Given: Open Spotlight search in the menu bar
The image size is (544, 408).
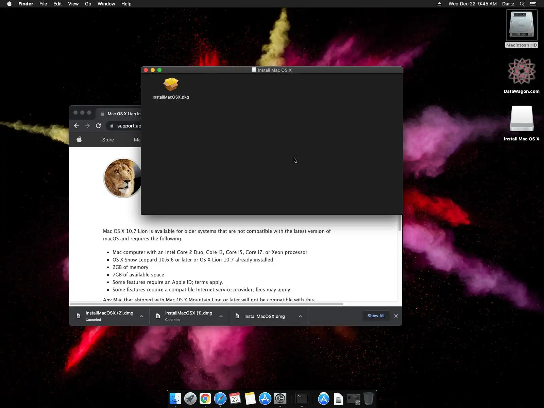Looking at the screenshot, I should click(x=522, y=4).
